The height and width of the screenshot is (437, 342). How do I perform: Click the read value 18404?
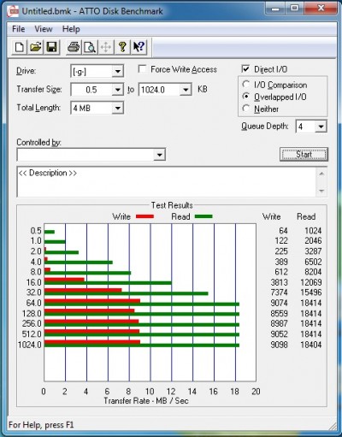tap(311, 345)
